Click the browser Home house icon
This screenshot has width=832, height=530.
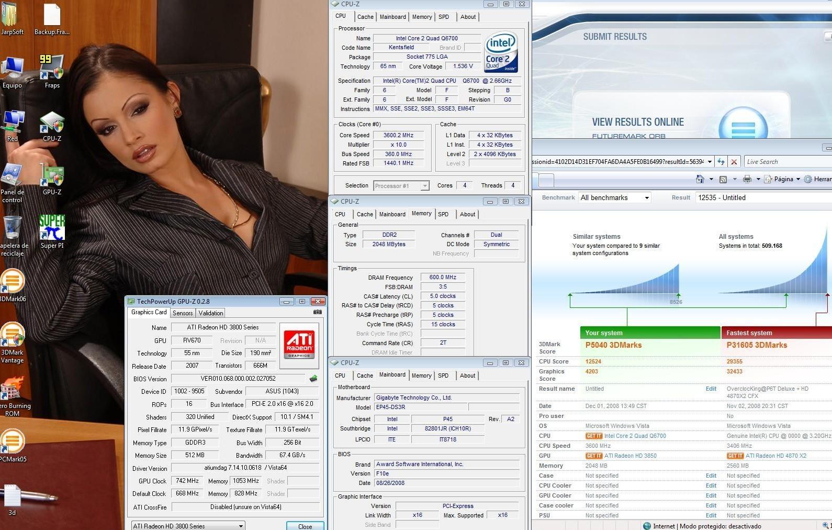[700, 179]
